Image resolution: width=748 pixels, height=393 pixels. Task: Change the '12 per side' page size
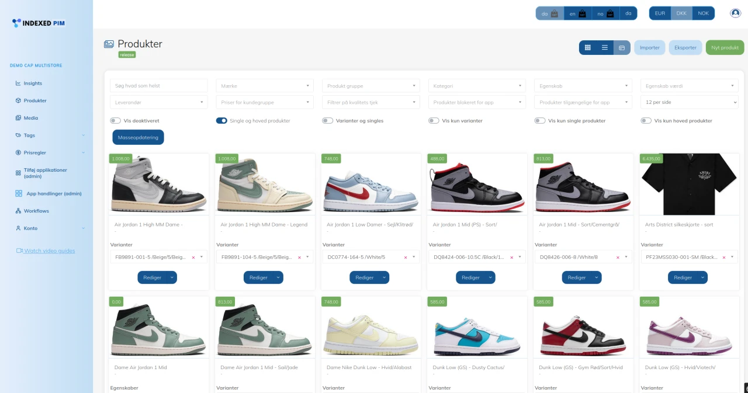[x=690, y=102]
